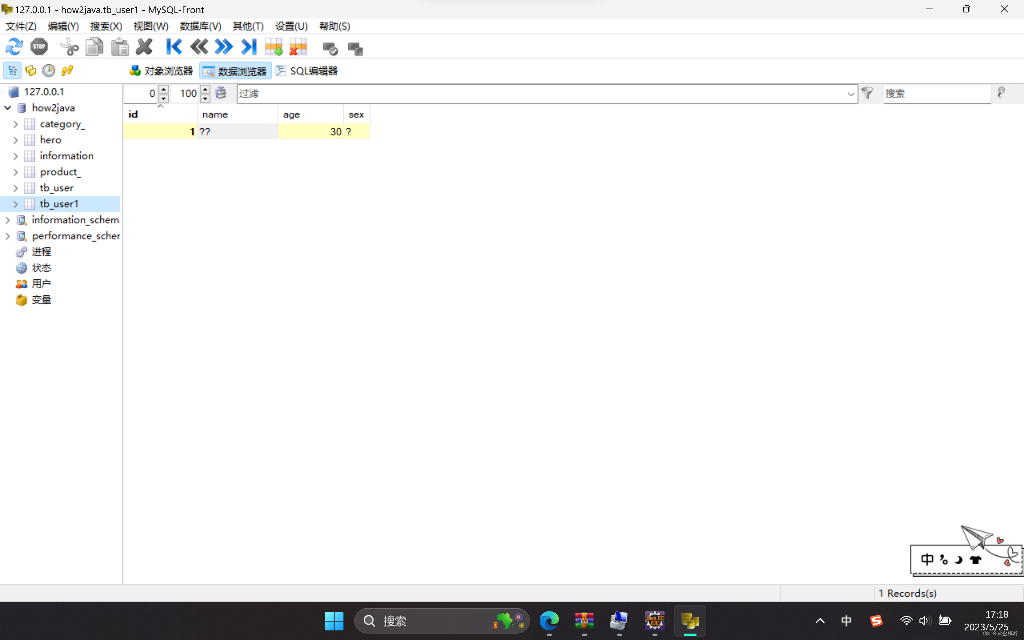Open the filter dropdown arrow
1024x640 pixels.
coord(850,94)
